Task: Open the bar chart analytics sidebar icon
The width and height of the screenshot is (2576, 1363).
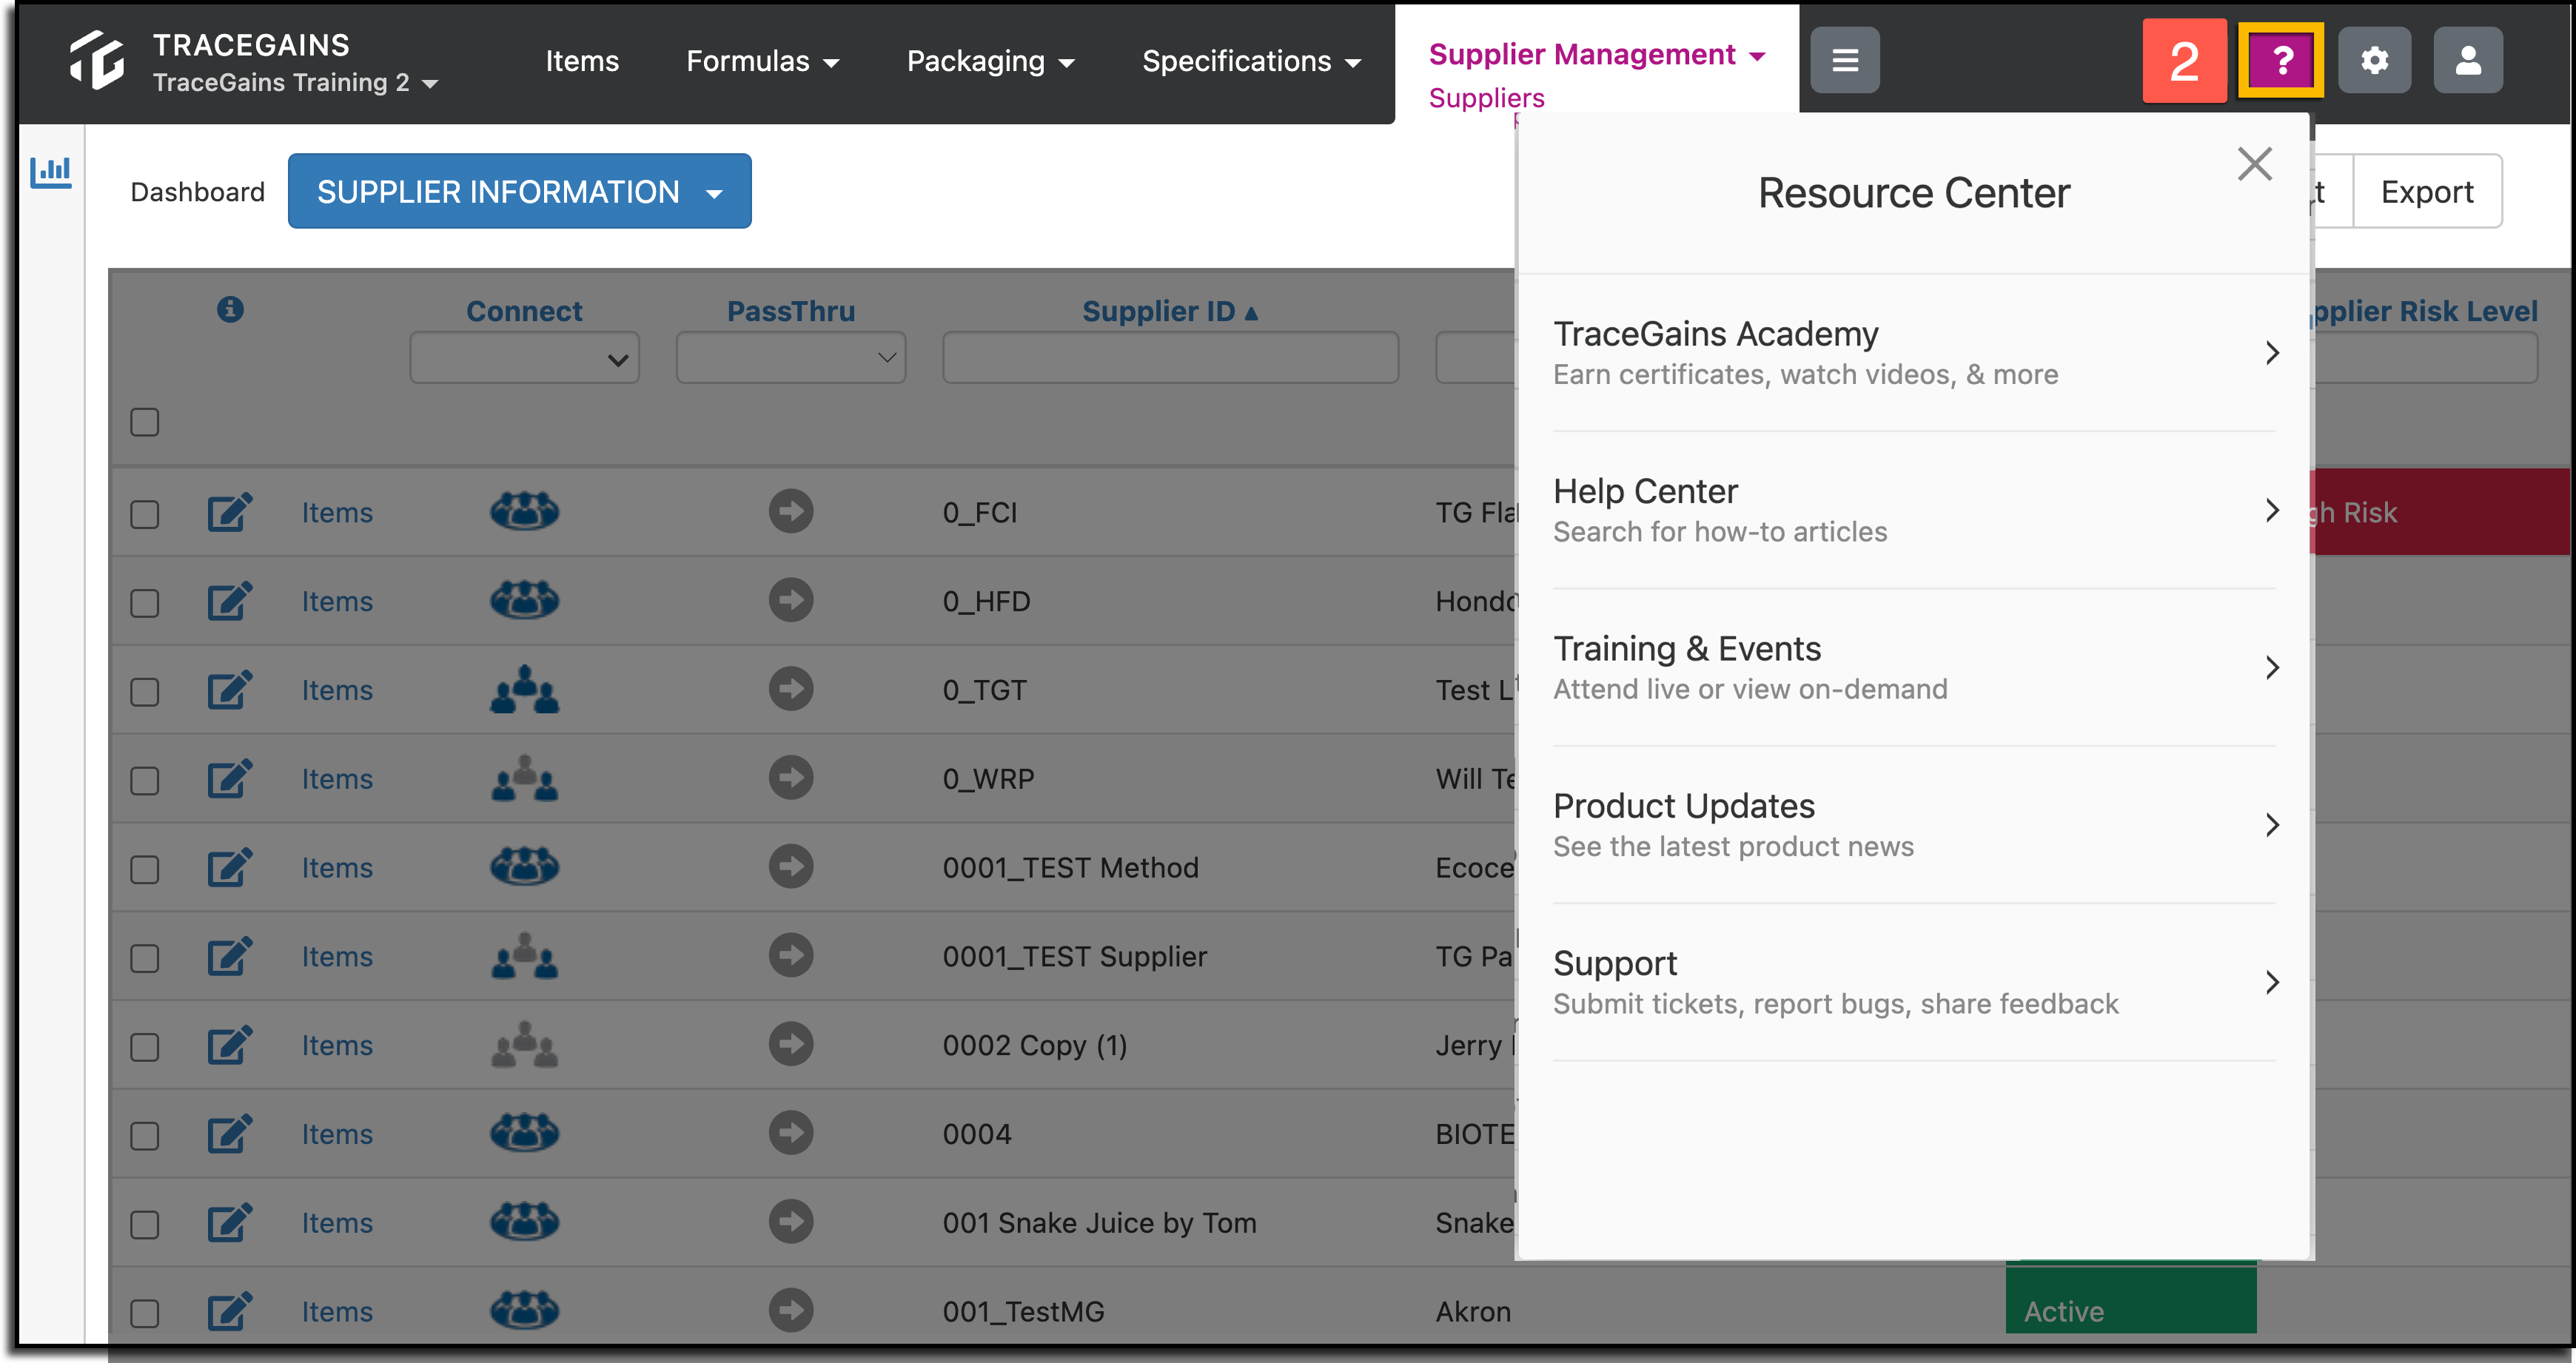Action: (x=50, y=172)
